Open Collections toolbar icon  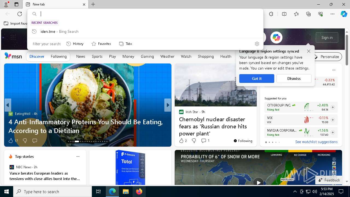click(308, 14)
